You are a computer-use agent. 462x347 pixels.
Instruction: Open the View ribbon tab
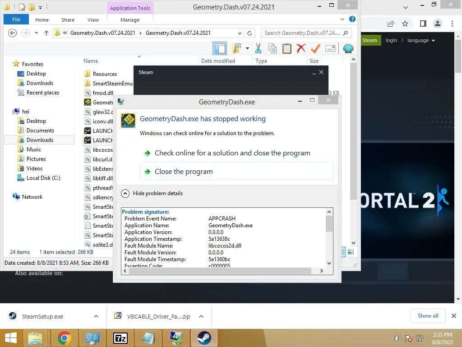tap(93, 20)
